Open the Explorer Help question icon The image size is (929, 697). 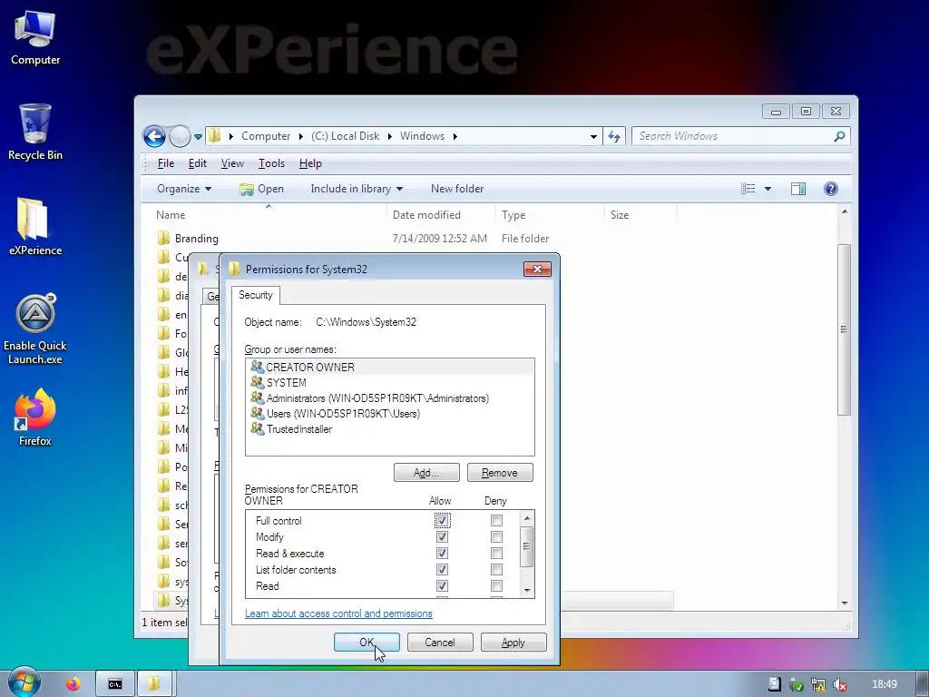[x=831, y=189]
